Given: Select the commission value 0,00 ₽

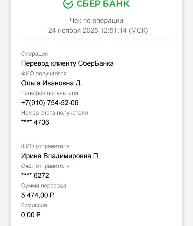Looking at the screenshot, I should click(31, 215).
